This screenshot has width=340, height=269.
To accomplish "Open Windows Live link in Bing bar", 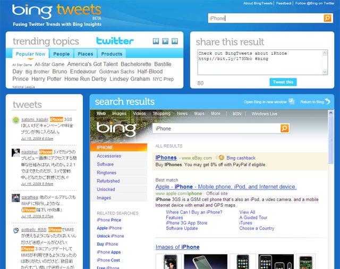I will pyautogui.click(x=265, y=114).
